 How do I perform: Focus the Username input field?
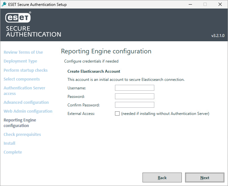tap(135, 88)
